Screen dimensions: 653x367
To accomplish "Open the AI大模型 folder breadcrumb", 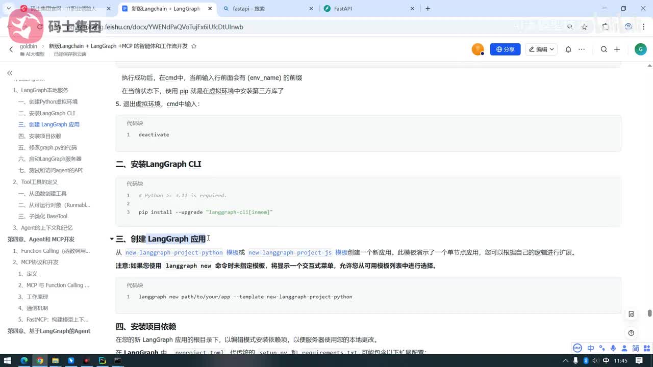I will click(x=32, y=54).
